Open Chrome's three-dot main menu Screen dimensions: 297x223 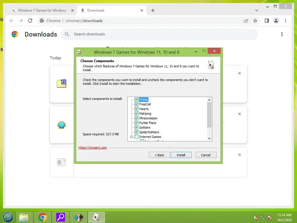point(285,21)
